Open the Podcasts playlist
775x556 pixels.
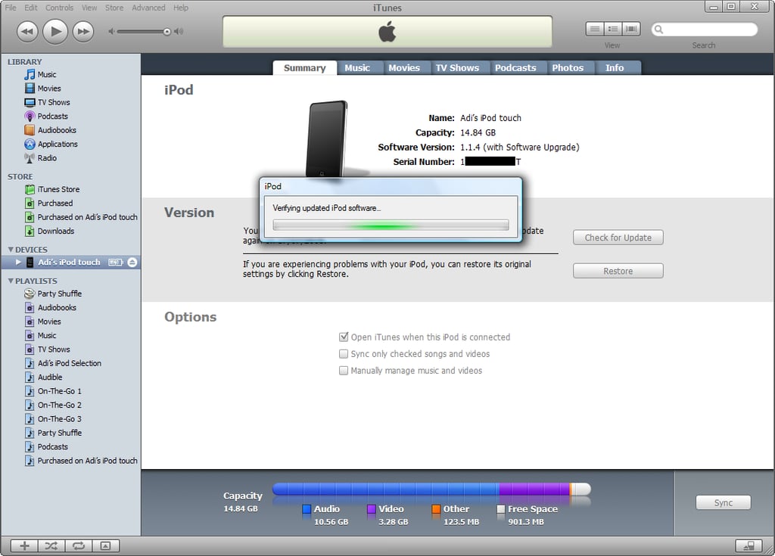[46, 446]
